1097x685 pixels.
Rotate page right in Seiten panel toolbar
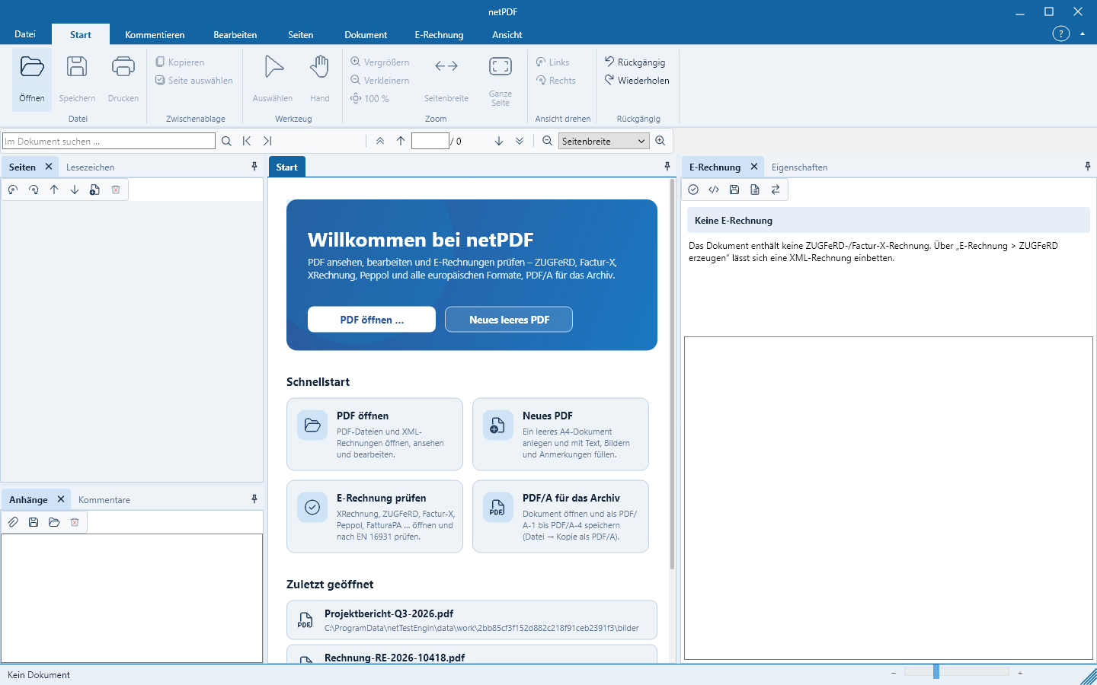(34, 190)
